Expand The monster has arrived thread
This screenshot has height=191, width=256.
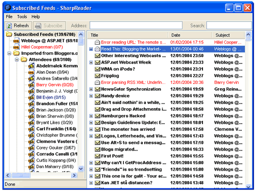pos(91,129)
